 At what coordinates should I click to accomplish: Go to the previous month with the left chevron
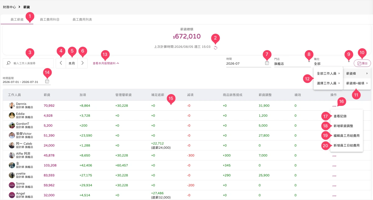[61, 63]
